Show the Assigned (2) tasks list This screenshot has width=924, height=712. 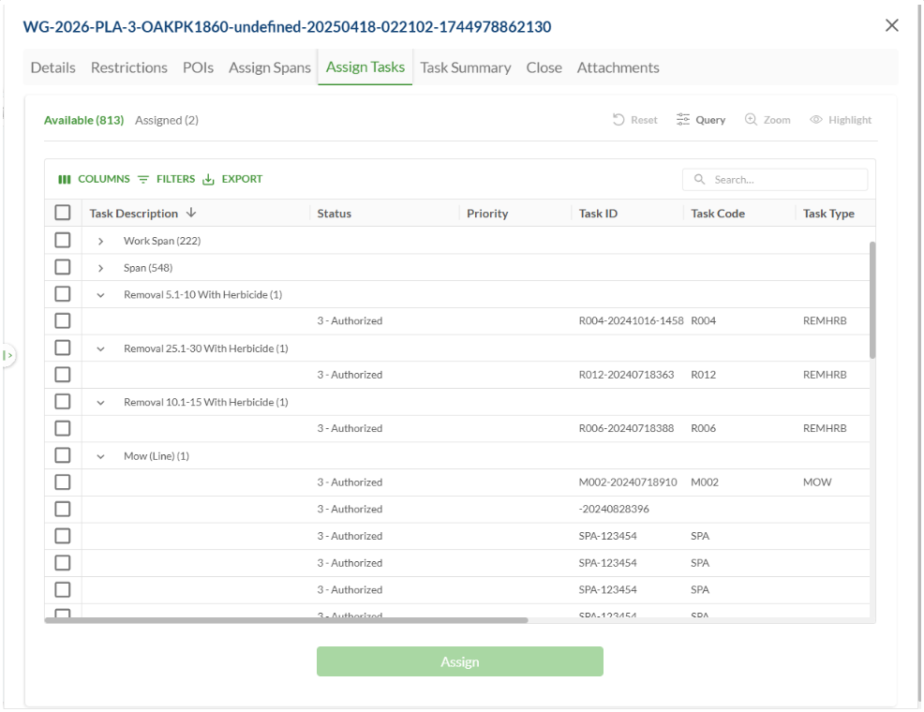tap(167, 120)
